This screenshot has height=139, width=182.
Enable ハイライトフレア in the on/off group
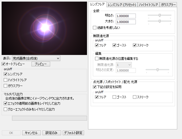click(x=6, y=80)
